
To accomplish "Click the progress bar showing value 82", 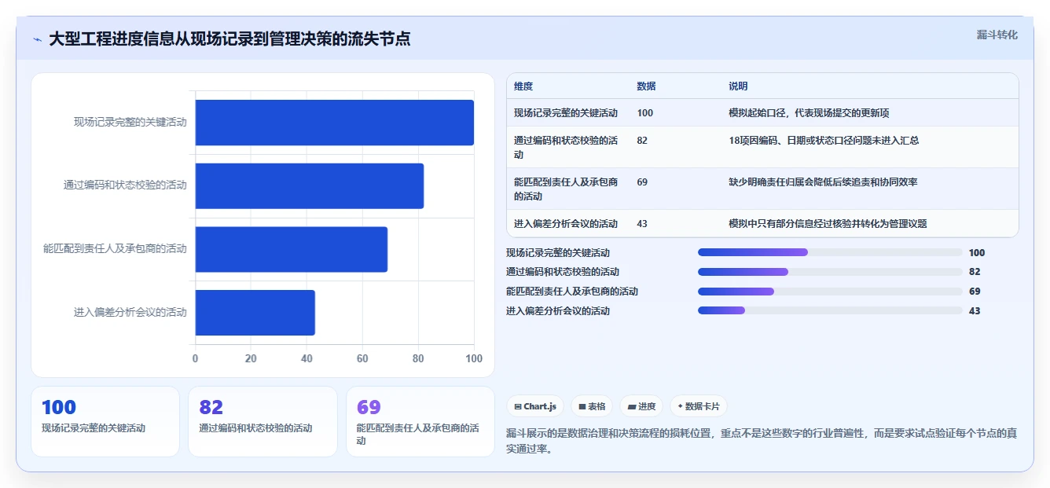I will click(830, 272).
